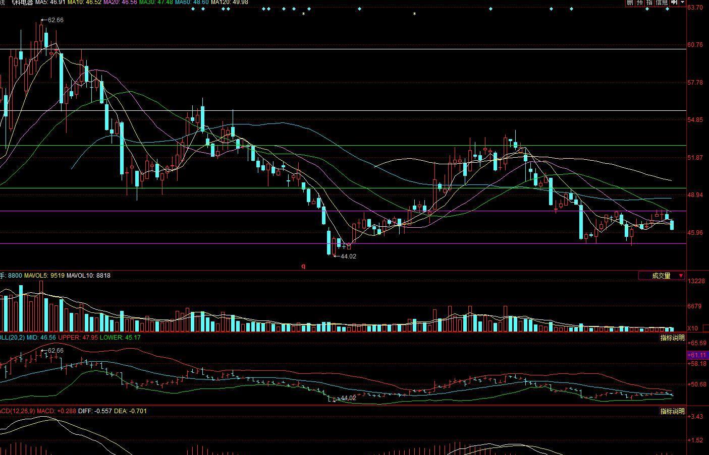The width and height of the screenshot is (709, 455).
Task: Click the MACD: +0.288 label
Action: 57,411
